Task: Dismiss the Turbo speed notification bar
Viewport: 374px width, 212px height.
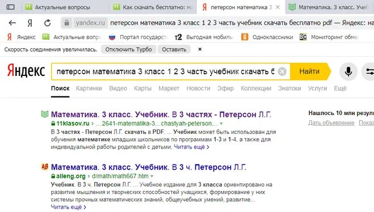Action: [x=200, y=49]
